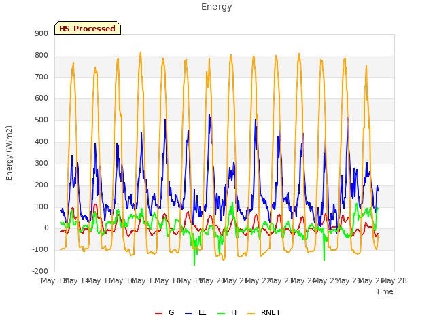Click the blue LE legend swatch
Viewport: 435px width, 326px height.
coord(189,314)
